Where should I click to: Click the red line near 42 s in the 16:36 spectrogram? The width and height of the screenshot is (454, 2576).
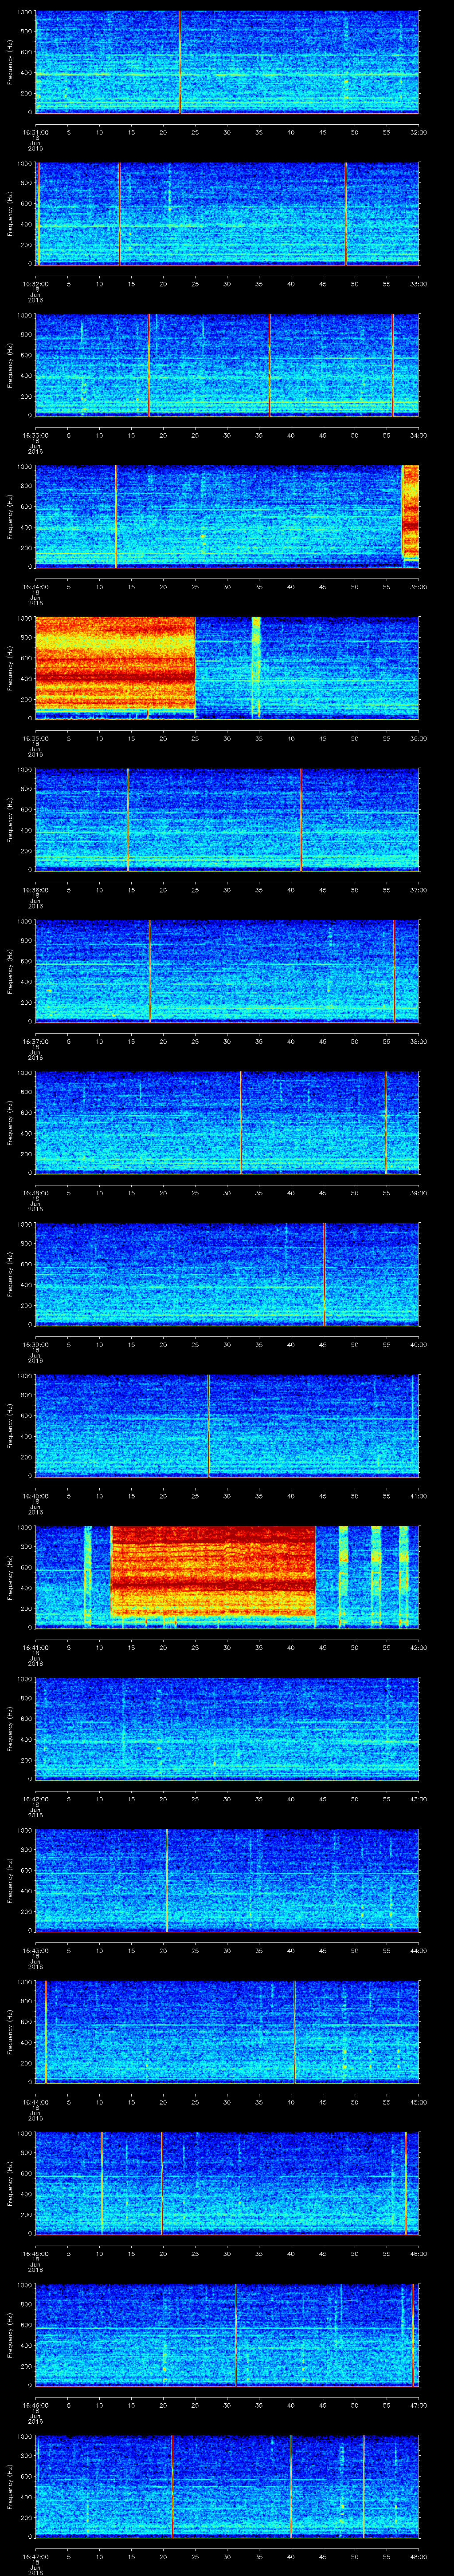301,819
